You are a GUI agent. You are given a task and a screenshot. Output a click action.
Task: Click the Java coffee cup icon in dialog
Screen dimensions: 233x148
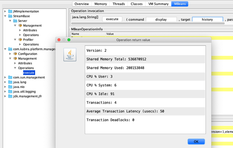pyautogui.click(x=70, y=55)
